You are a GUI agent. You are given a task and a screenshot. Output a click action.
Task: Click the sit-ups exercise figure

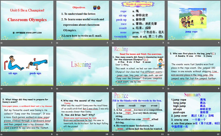click(15, 63)
